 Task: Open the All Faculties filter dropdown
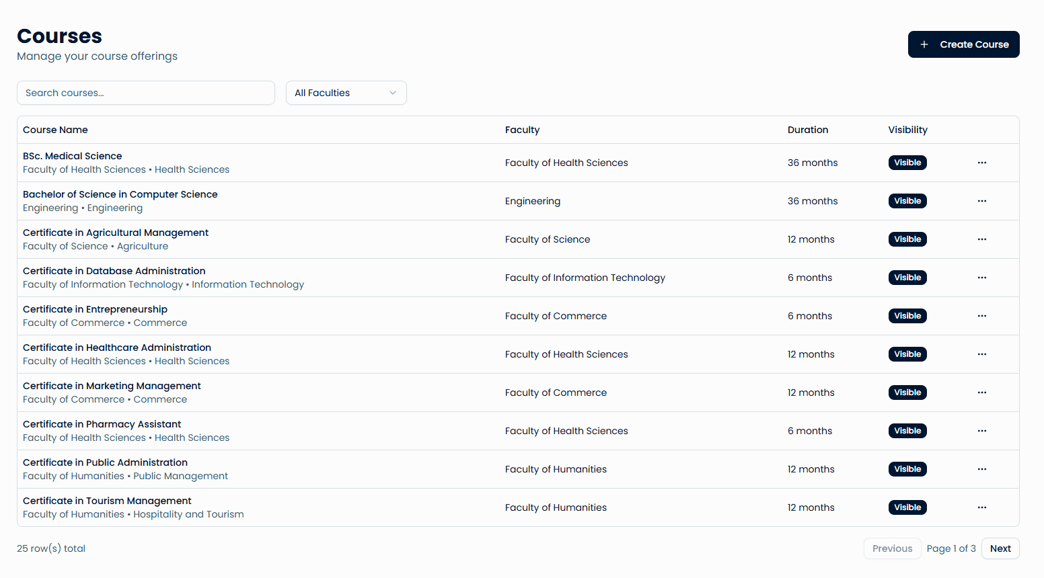pyautogui.click(x=346, y=92)
